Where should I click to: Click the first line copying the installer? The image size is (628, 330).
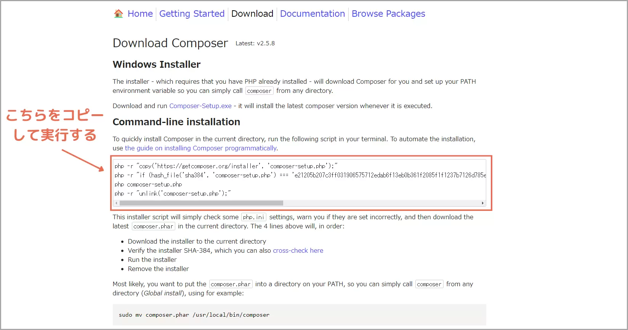pos(226,166)
